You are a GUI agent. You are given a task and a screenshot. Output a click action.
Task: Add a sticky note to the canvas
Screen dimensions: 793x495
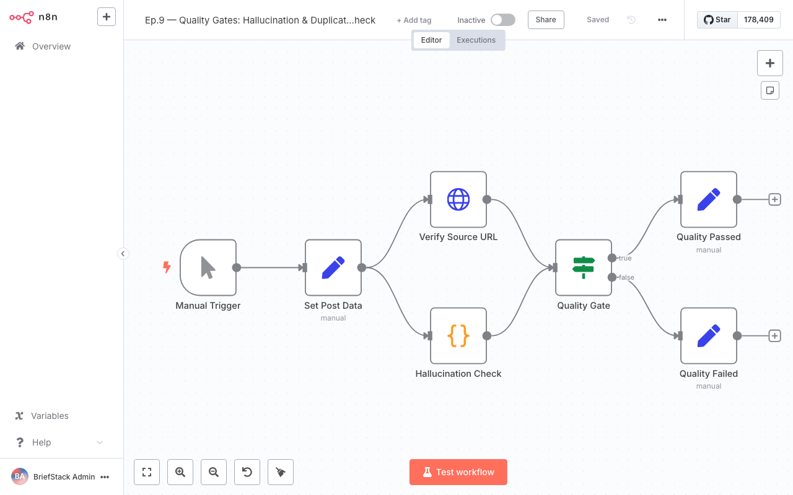point(769,90)
